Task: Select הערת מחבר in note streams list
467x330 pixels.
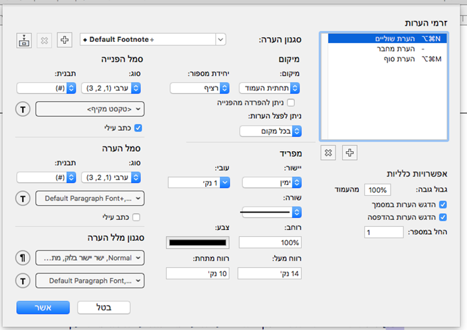Action: [x=387, y=49]
